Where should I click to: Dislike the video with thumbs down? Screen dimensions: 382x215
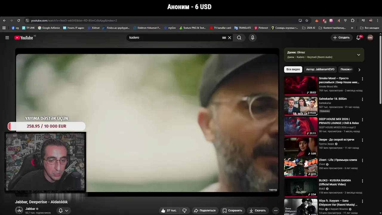click(x=184, y=211)
